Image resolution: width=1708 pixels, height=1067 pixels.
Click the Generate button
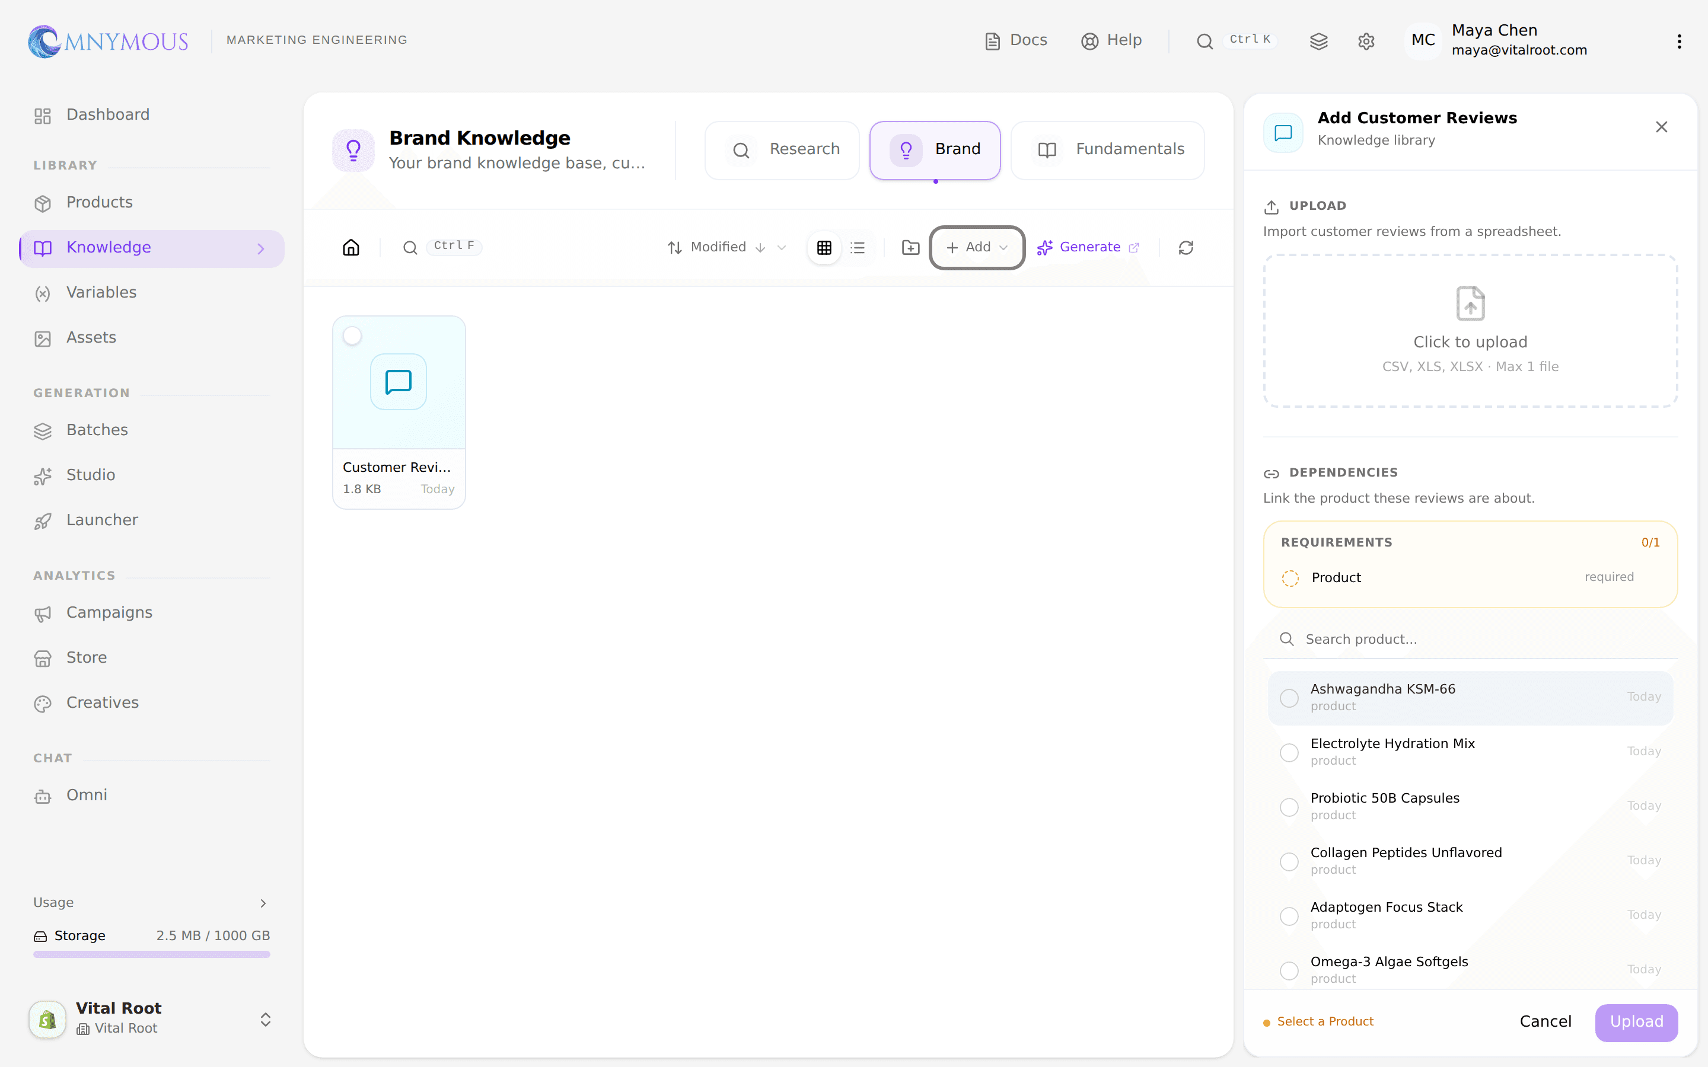pyautogui.click(x=1088, y=248)
